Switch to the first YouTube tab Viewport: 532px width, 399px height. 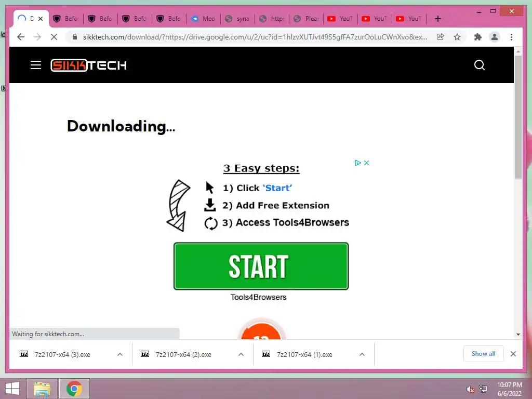coord(341,19)
